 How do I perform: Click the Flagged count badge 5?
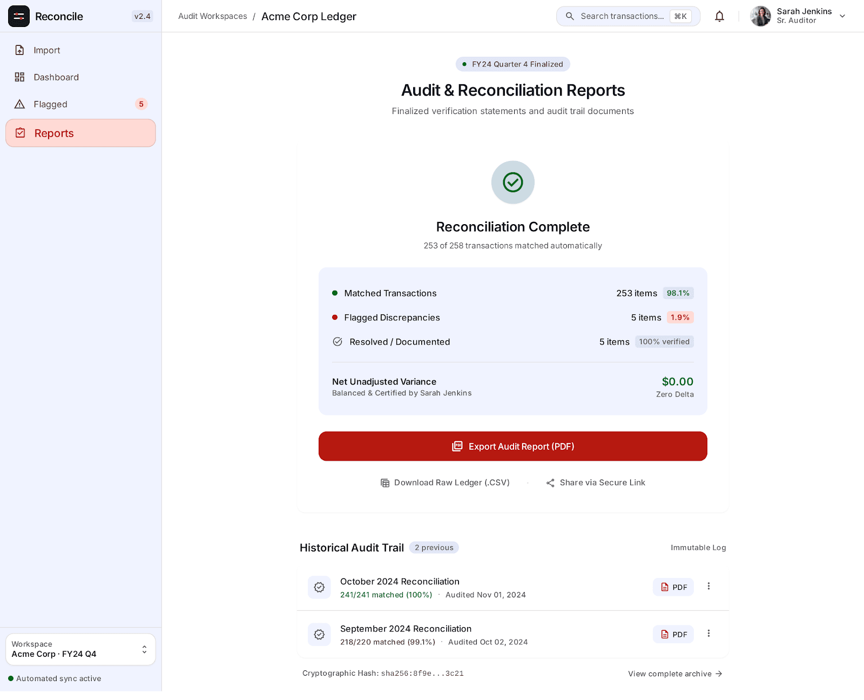coord(141,104)
